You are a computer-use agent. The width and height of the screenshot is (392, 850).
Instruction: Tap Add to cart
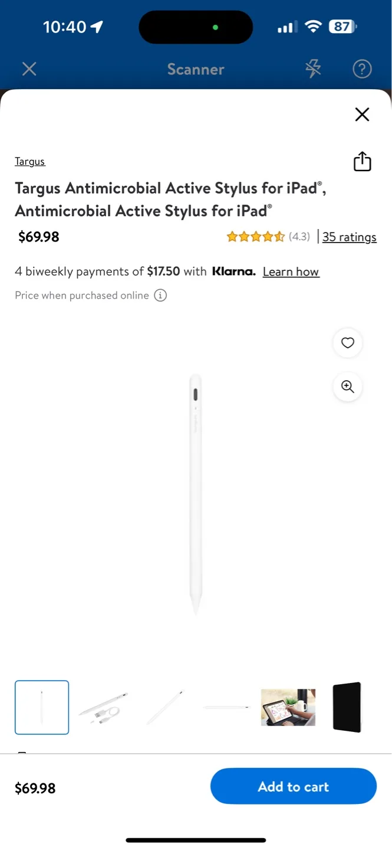click(x=293, y=786)
